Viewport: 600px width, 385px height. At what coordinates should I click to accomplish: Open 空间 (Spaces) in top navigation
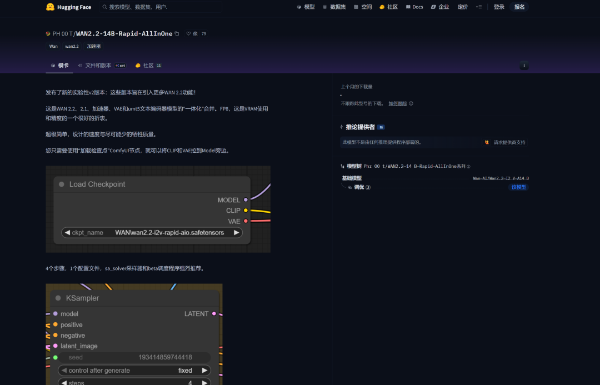click(363, 7)
